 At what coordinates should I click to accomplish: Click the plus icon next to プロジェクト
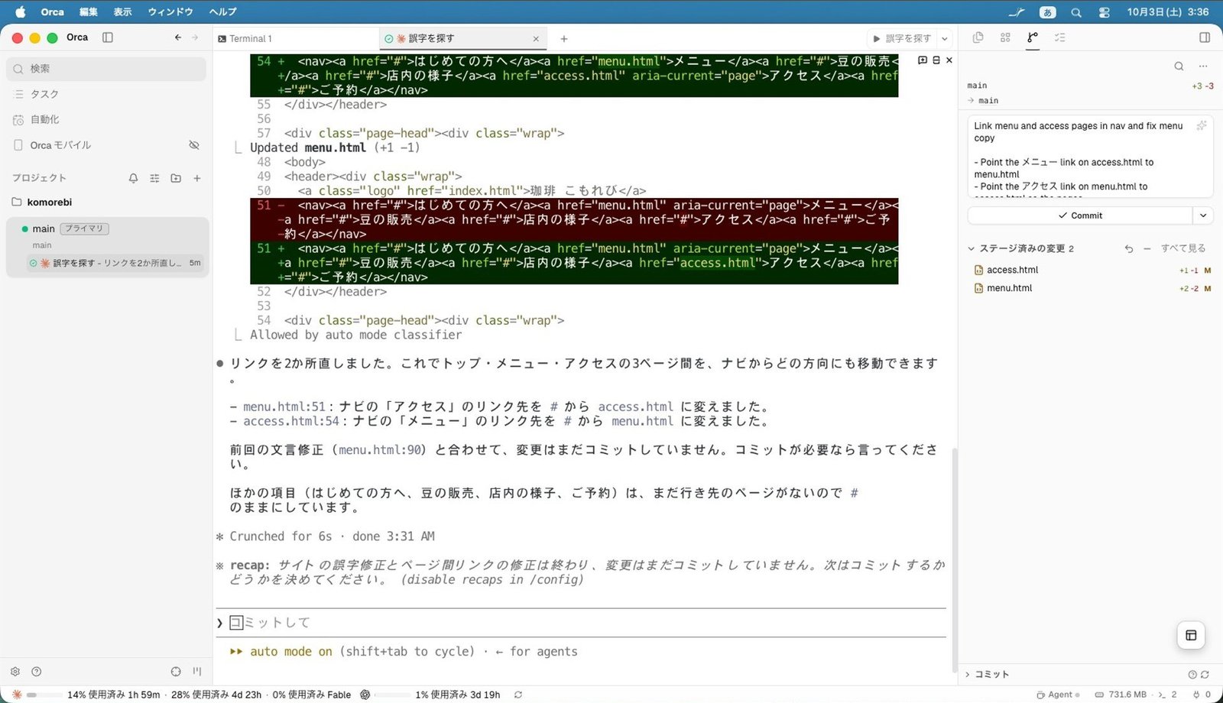[197, 178]
